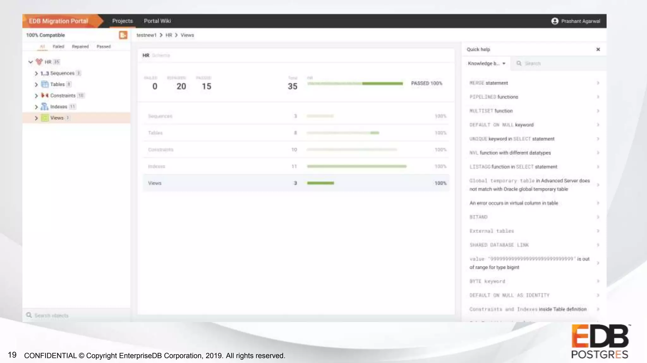Click the Sequences node icon
The image size is (647, 363).
[45, 73]
